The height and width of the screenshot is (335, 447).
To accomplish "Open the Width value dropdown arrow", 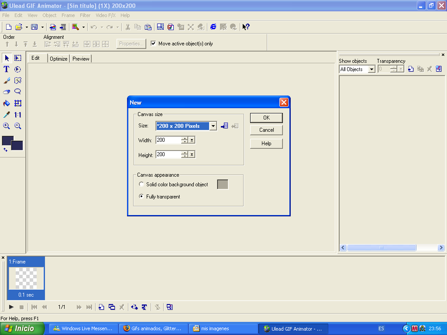I will (192, 140).
